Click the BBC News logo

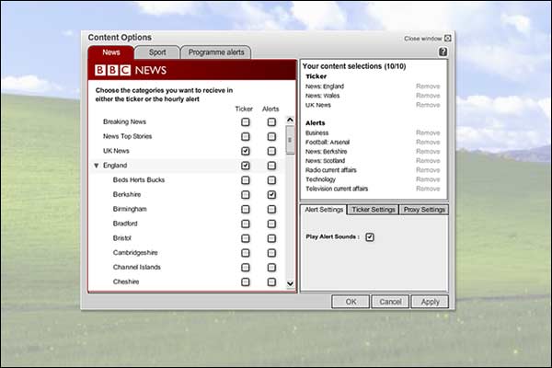(131, 70)
